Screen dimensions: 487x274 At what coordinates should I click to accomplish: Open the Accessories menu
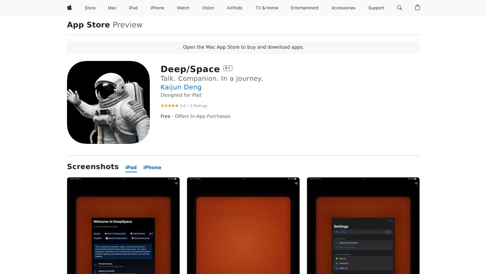(343, 8)
